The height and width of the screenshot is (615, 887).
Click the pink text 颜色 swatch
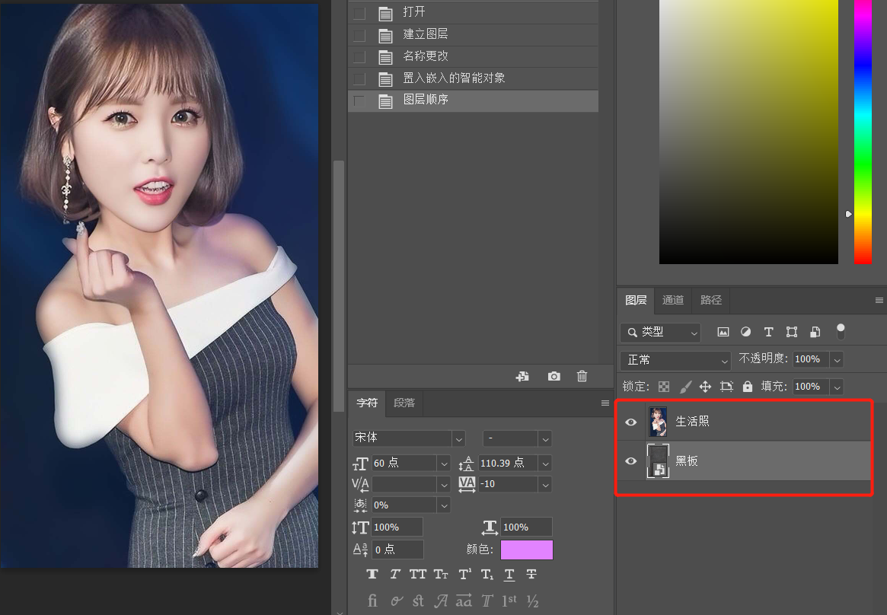click(x=526, y=550)
